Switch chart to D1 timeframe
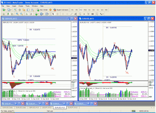 (x=98, y=10)
